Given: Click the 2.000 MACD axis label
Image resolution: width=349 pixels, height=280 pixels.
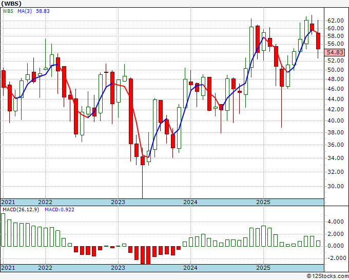Looking at the screenshot, I should pyautogui.click(x=336, y=234).
